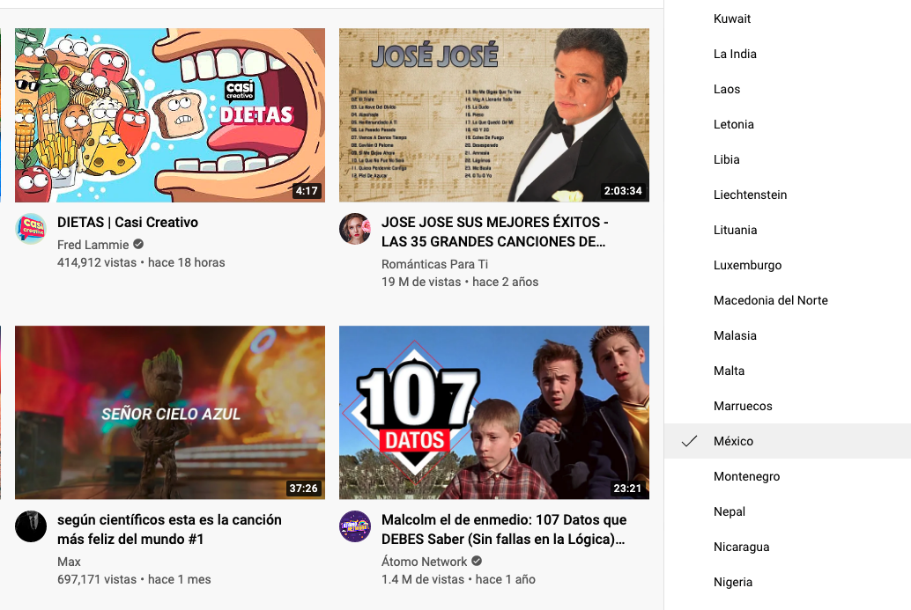Open 'Malcolm el de enmedio: 107 Datos' title

pyautogui.click(x=504, y=529)
